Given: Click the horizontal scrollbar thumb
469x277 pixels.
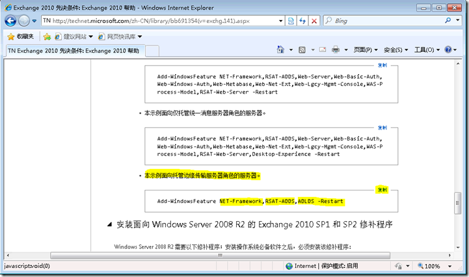Looking at the screenshot, I should (220, 256).
